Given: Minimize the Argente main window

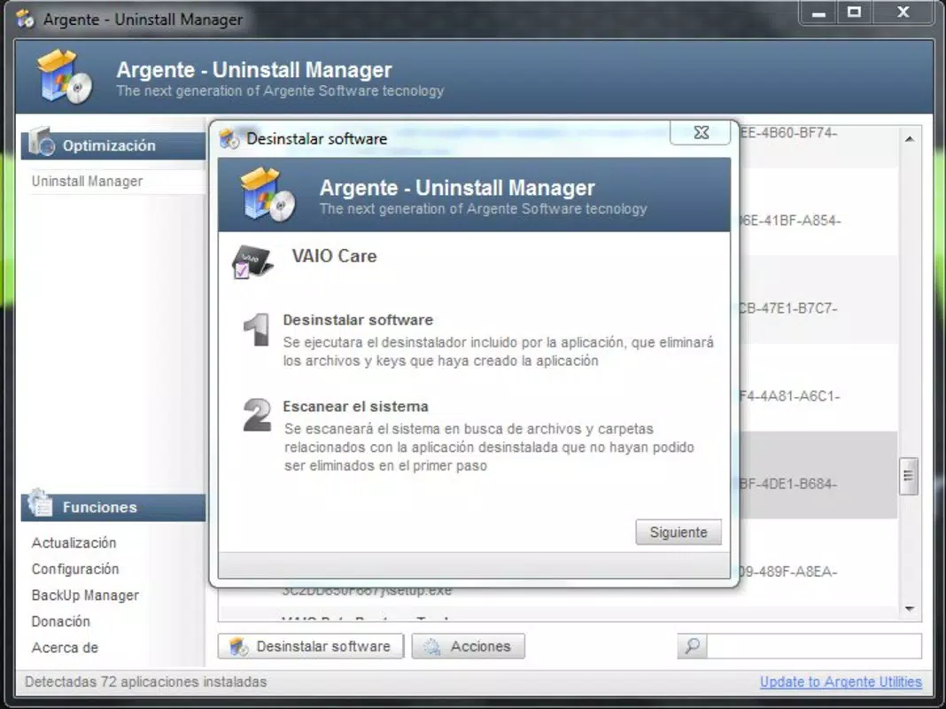Looking at the screenshot, I should (x=818, y=12).
